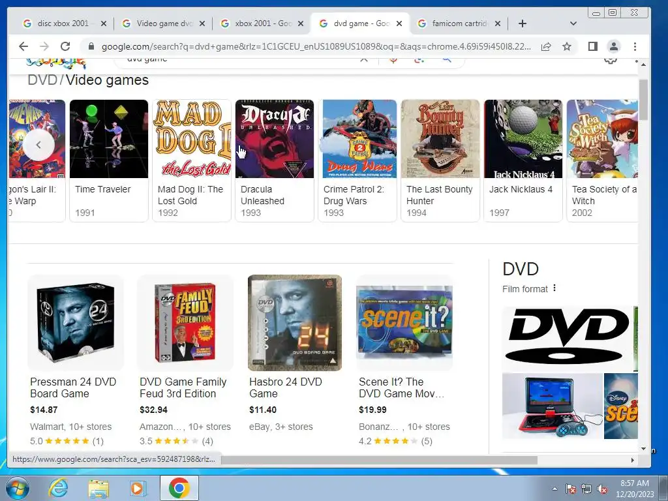
Task: Reload the page with the refresh icon
Action: coord(65,46)
